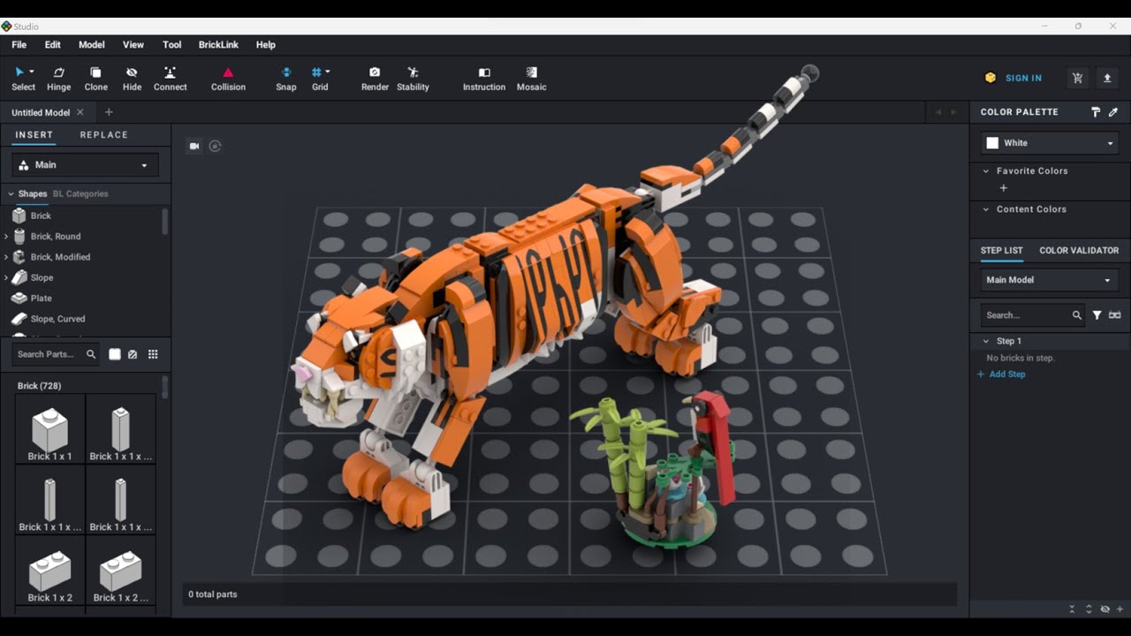
Task: Open the Render tool
Action: (x=375, y=79)
